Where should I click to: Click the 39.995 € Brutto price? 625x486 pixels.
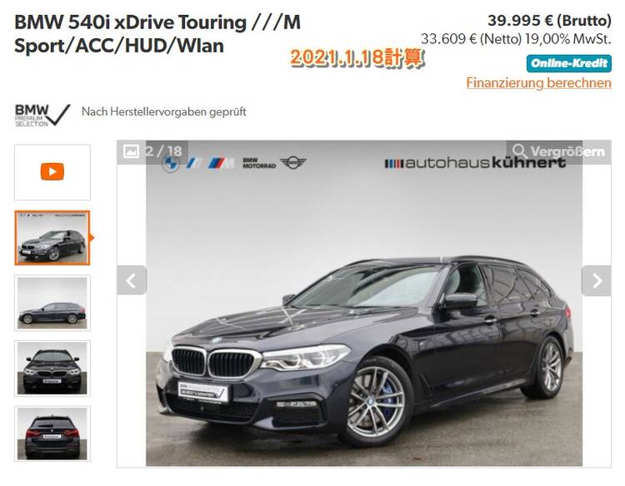coord(549,20)
